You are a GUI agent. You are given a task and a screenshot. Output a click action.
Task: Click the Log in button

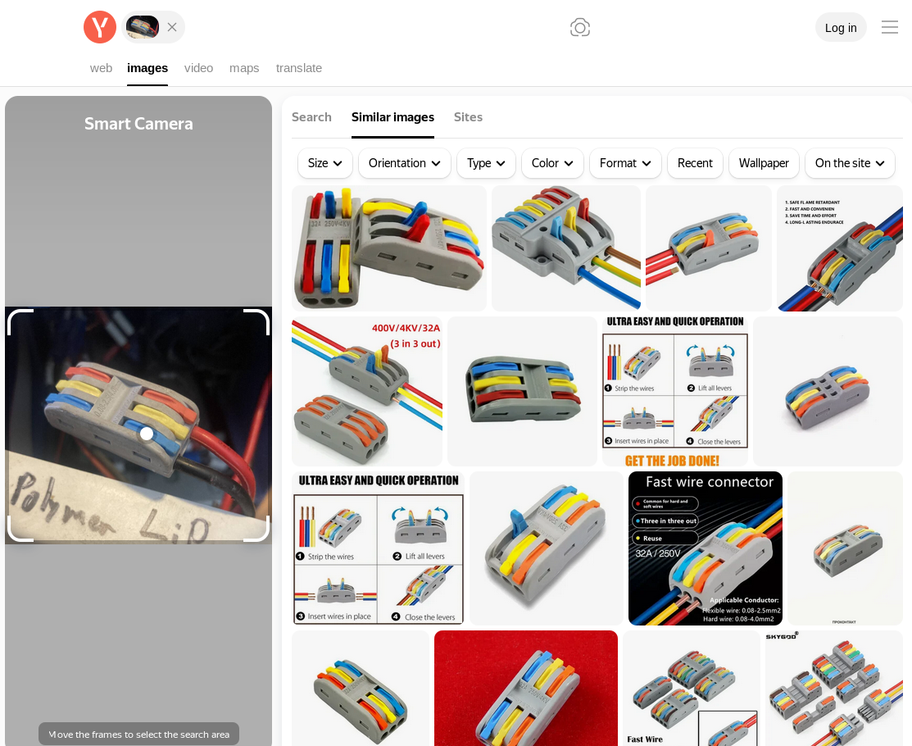[x=841, y=27]
